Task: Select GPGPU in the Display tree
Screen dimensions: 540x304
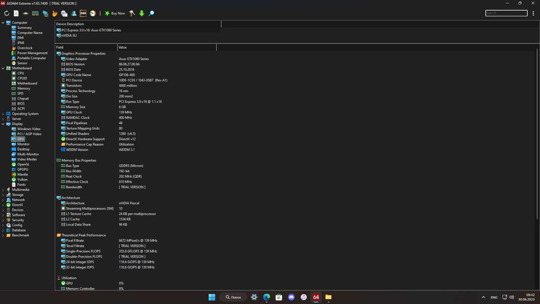Action: tap(23, 170)
